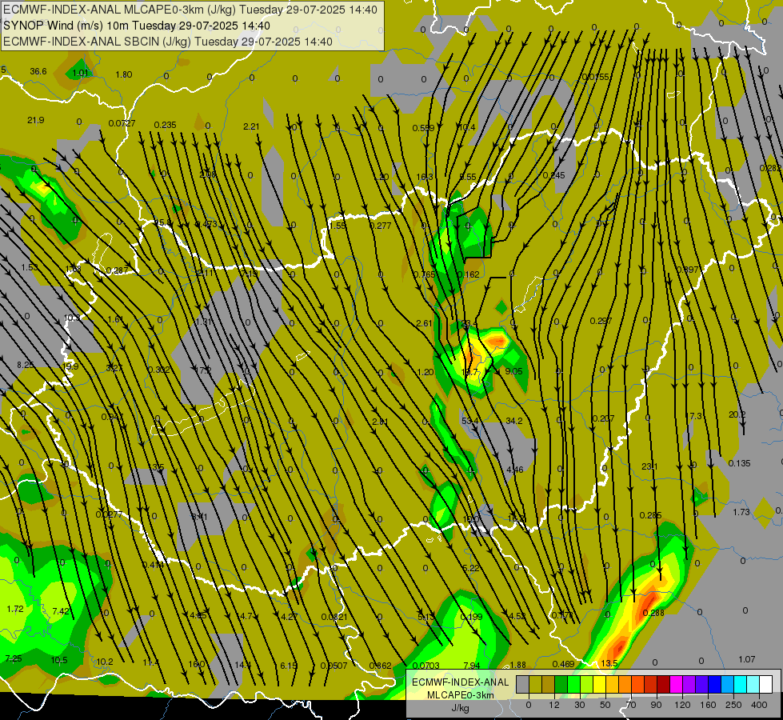Screen dimensions: 783x720
Task: Click the white legend swatch at 400
Action: tap(766, 685)
